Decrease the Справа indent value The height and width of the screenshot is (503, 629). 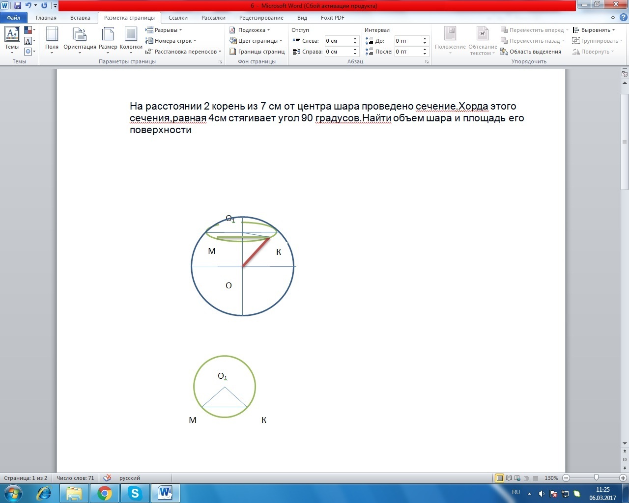click(355, 54)
